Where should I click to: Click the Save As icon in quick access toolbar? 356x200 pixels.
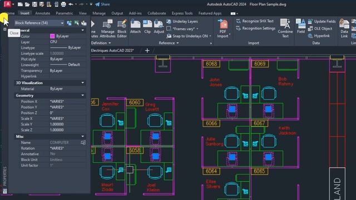pos(42,4)
